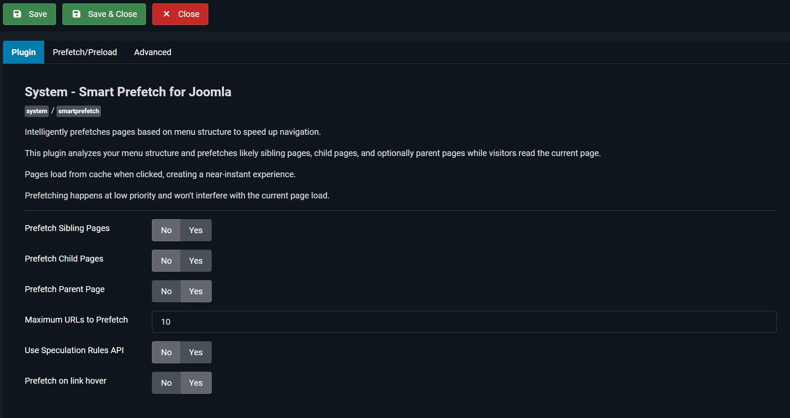Click the red Close button text
790x418 pixels.
(189, 14)
